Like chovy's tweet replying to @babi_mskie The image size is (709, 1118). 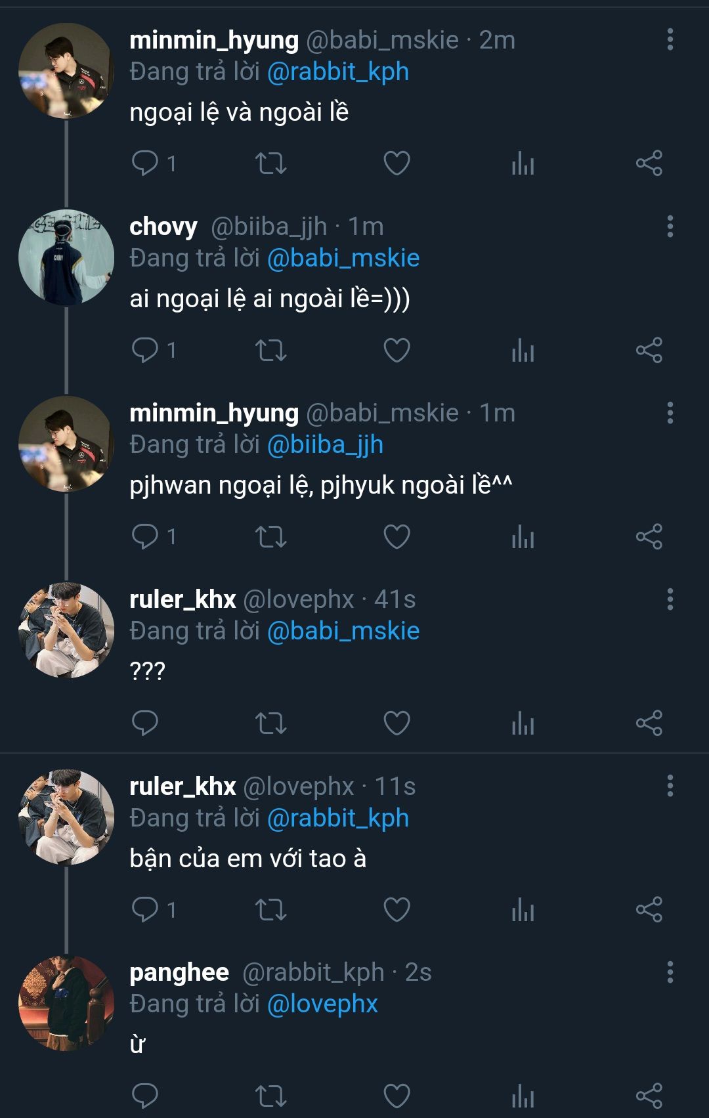[397, 350]
